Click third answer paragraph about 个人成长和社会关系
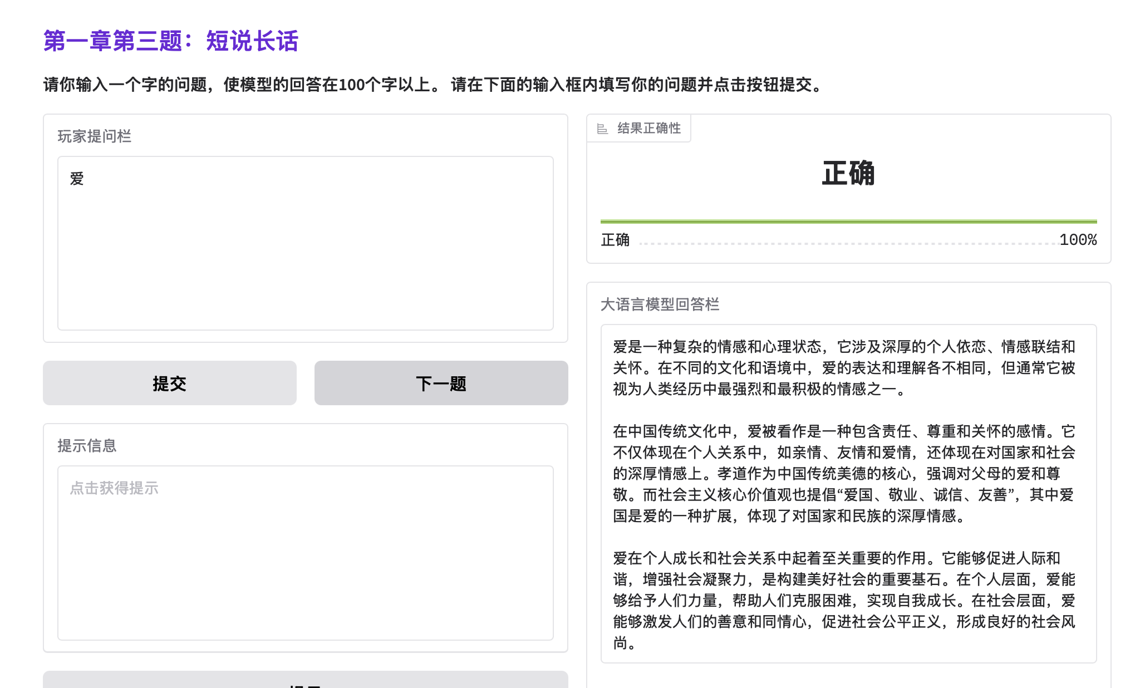The width and height of the screenshot is (1140, 688). point(844,600)
